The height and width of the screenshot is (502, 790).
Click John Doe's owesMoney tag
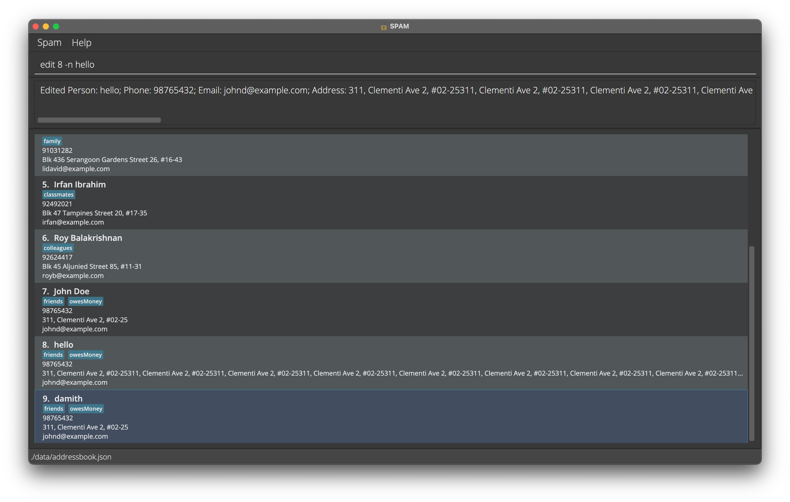point(85,302)
